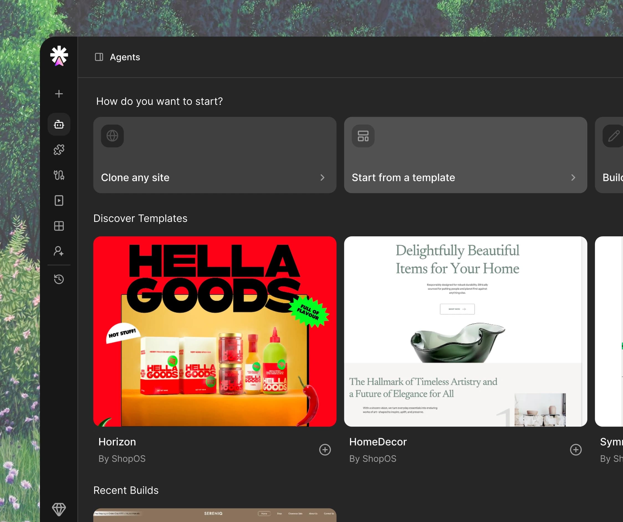Expand the Start from a template chevron
Viewport: 623px width, 522px height.
point(573,177)
